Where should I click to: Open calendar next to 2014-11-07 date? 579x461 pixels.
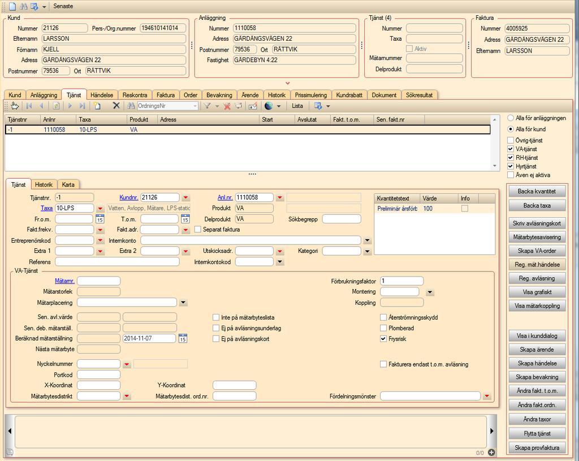[183, 338]
